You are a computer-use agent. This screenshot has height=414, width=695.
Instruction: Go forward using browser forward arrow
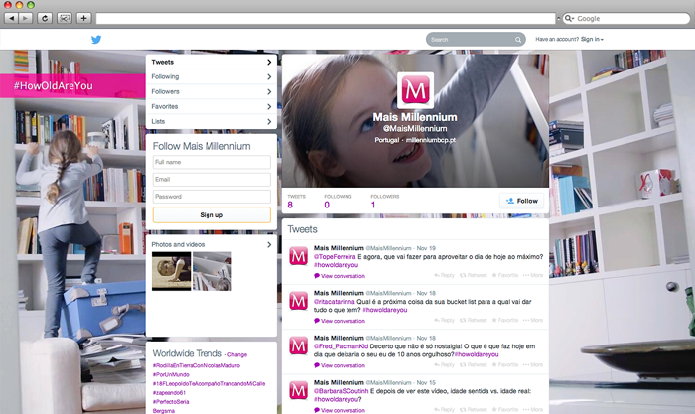26,18
